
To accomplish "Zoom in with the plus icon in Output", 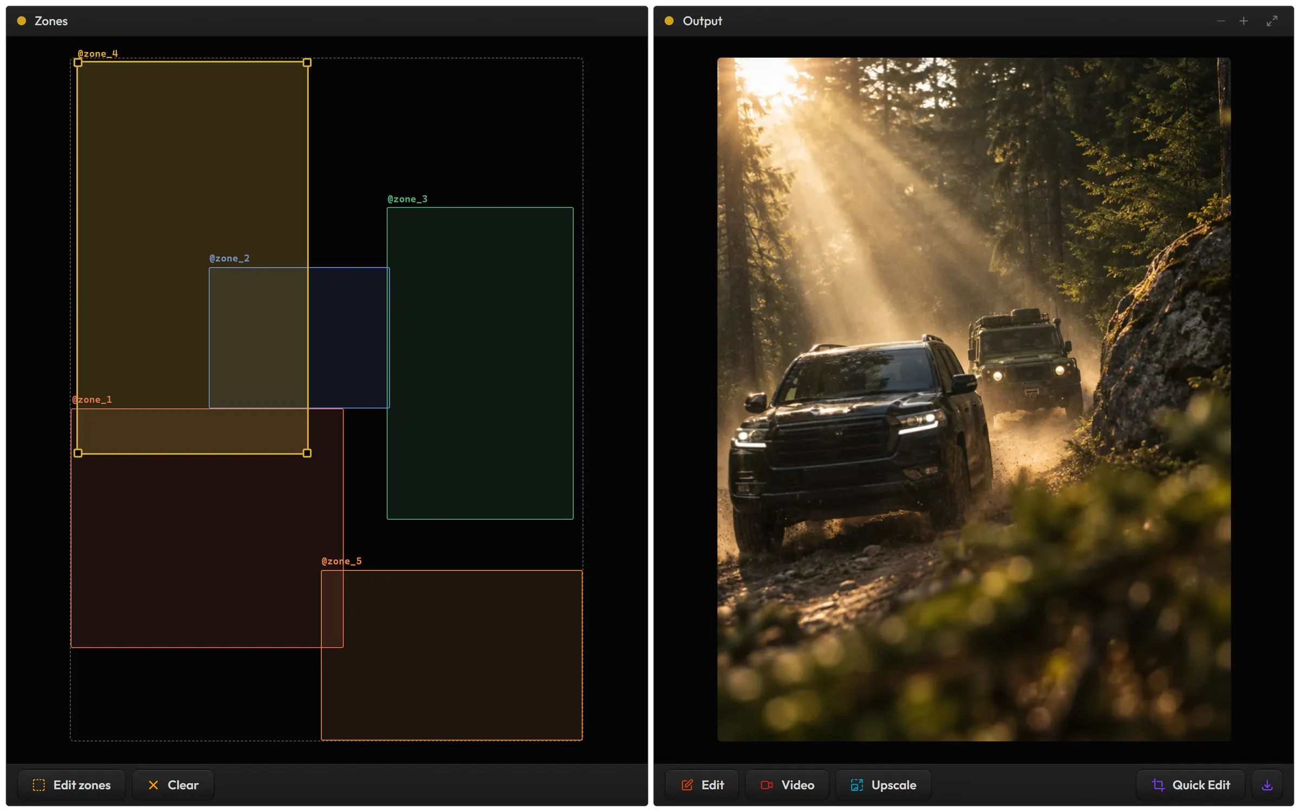I will pos(1244,21).
